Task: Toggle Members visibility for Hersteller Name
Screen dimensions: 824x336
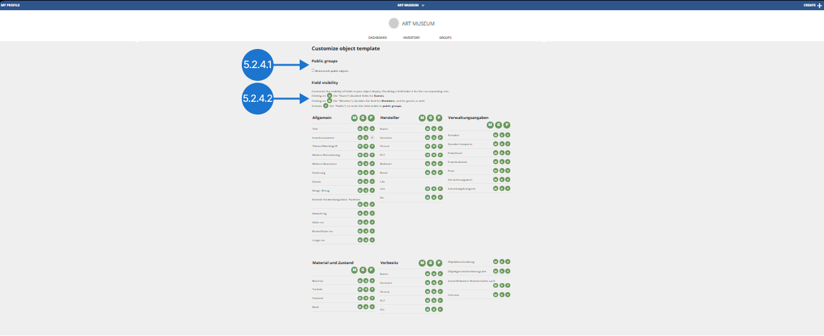Action: coord(428,129)
